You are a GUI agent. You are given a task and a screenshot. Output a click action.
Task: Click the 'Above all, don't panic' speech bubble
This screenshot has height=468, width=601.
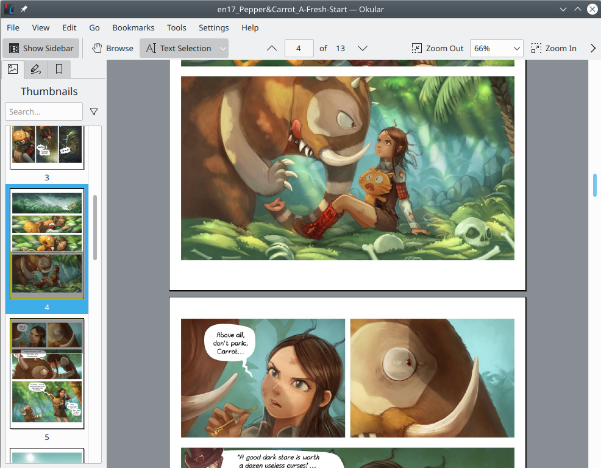tap(230, 342)
